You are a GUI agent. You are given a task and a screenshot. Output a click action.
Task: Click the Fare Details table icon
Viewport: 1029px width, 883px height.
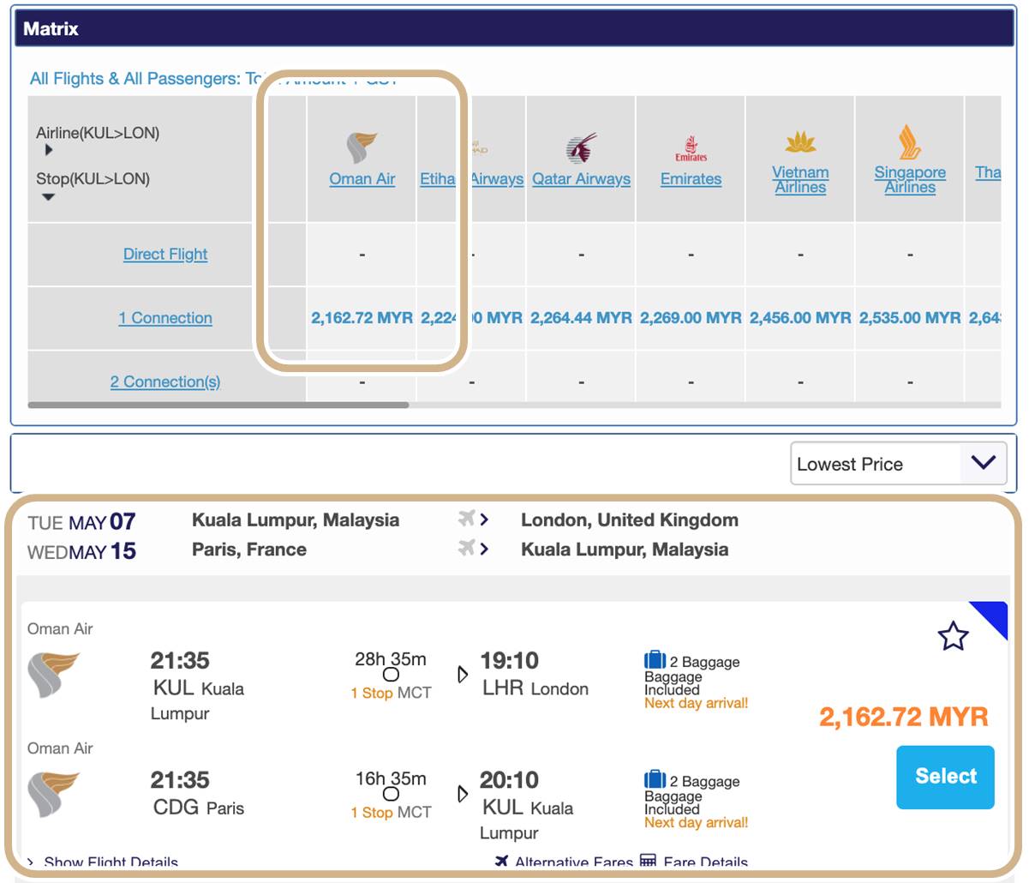tap(648, 861)
